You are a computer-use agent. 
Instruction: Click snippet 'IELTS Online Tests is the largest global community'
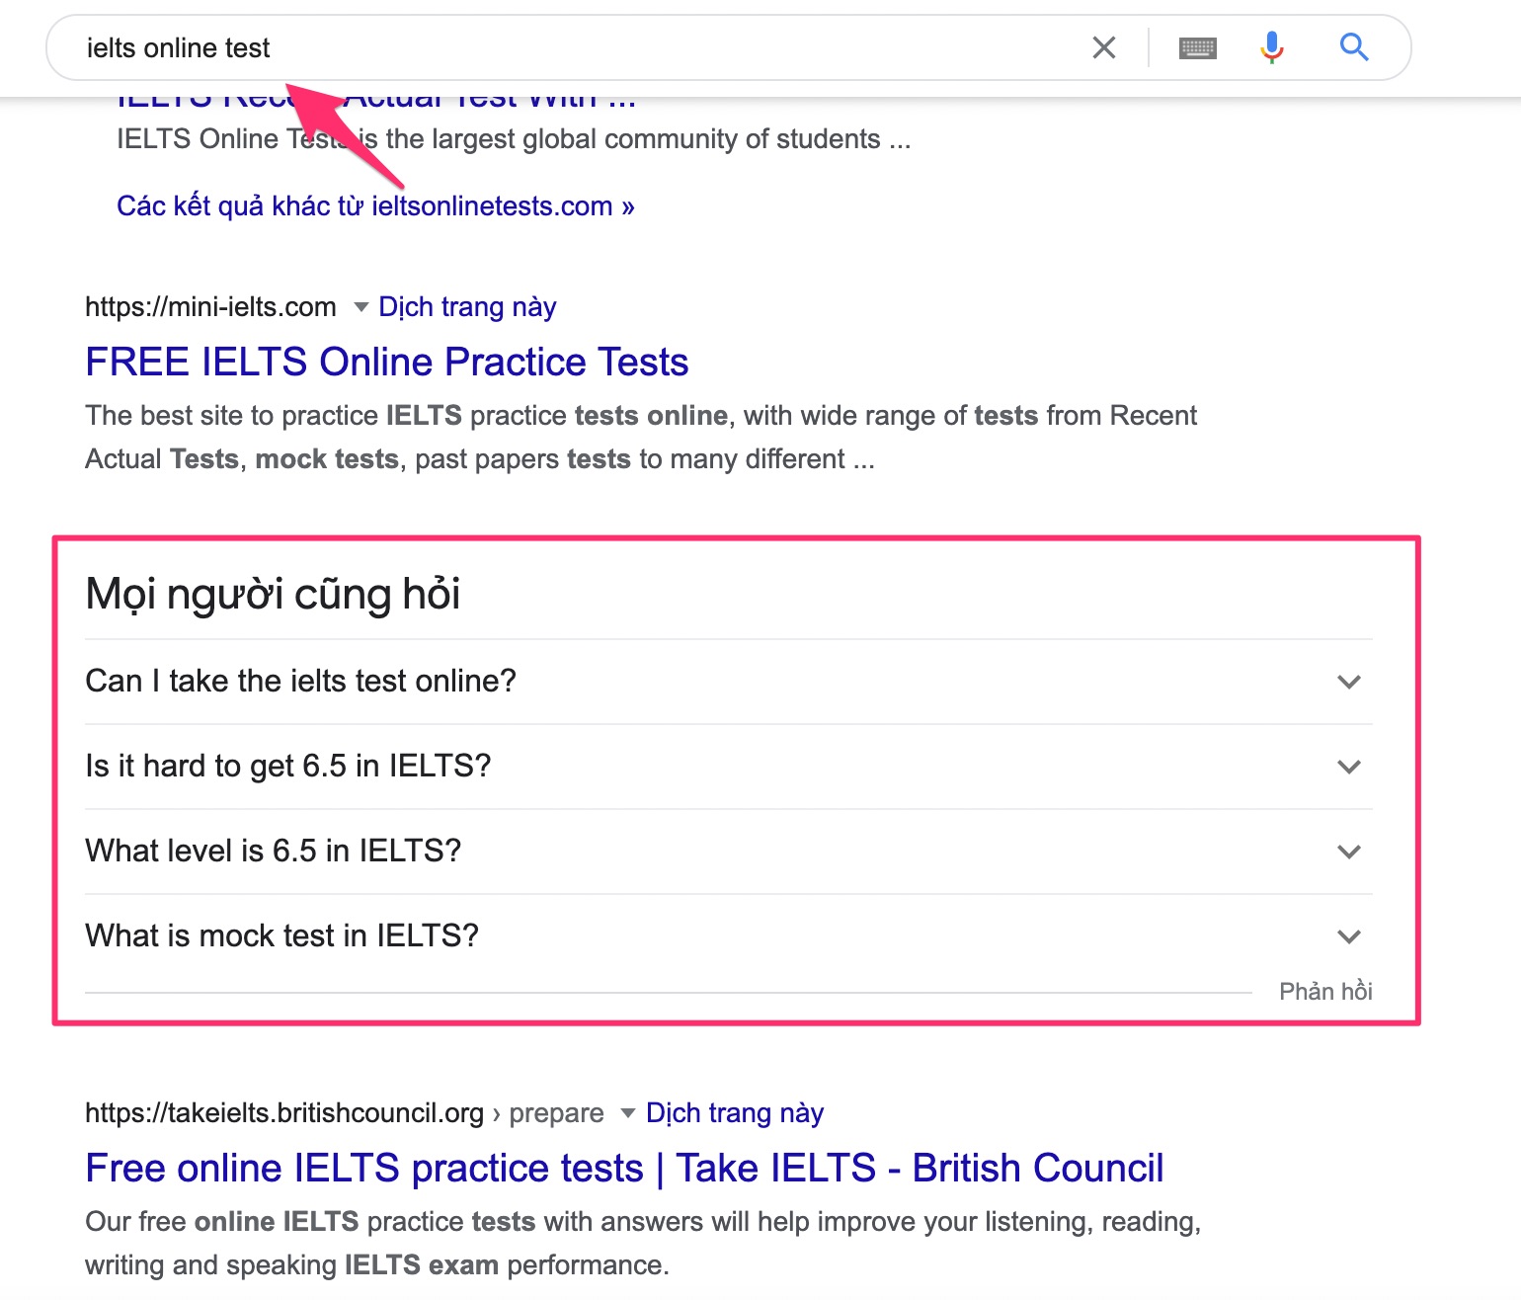pyautogui.click(x=514, y=139)
